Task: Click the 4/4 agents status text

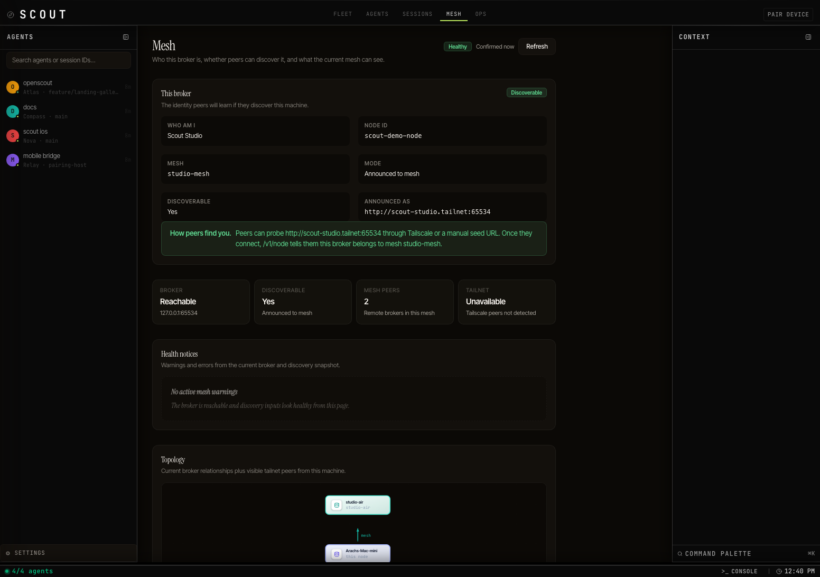Action: coord(33,571)
